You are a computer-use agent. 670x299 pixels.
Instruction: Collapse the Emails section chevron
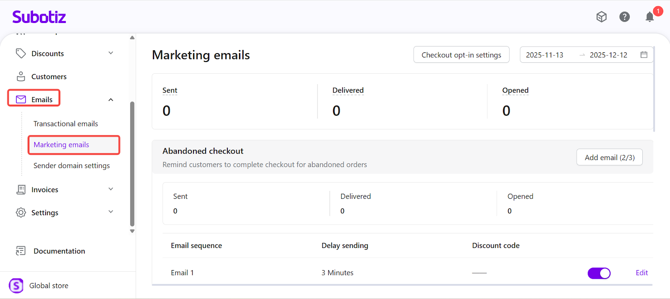click(x=111, y=100)
